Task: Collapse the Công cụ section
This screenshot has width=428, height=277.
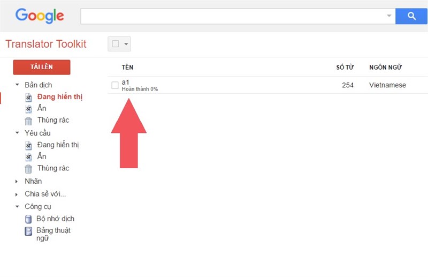Action: point(17,206)
